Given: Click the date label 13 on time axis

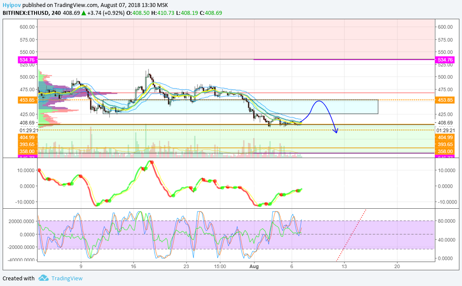Looking at the screenshot, I should point(344,267).
